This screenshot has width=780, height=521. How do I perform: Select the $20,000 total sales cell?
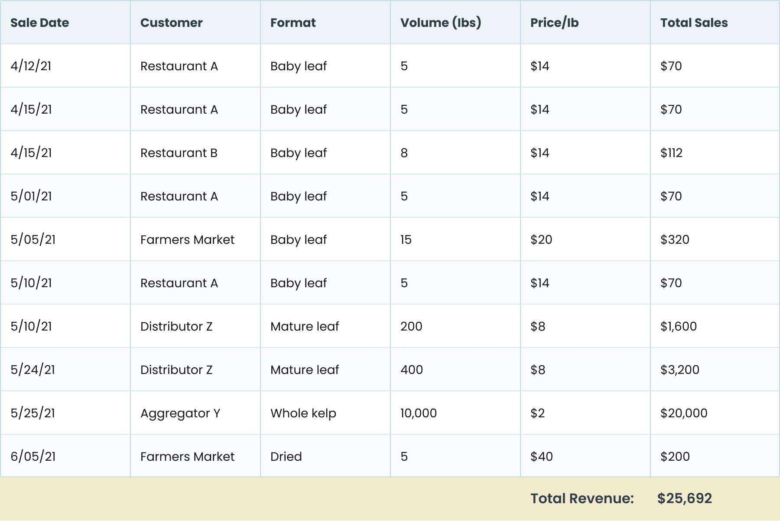click(x=683, y=413)
